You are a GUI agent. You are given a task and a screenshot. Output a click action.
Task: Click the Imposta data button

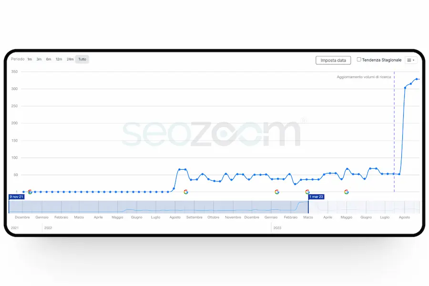[x=333, y=60]
